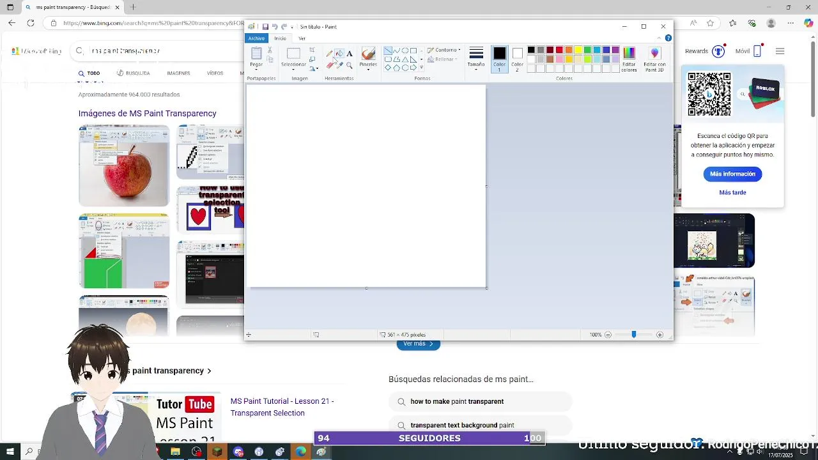Select the Magnifier tool in Paint

tap(350, 65)
